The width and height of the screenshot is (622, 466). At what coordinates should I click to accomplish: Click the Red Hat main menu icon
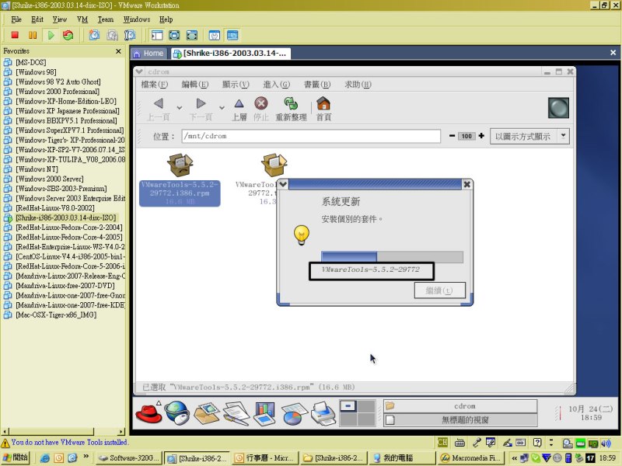point(149,413)
